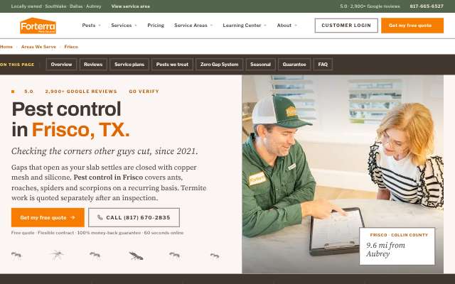Click the arrow icon in the hero quote button

[x=73, y=217]
